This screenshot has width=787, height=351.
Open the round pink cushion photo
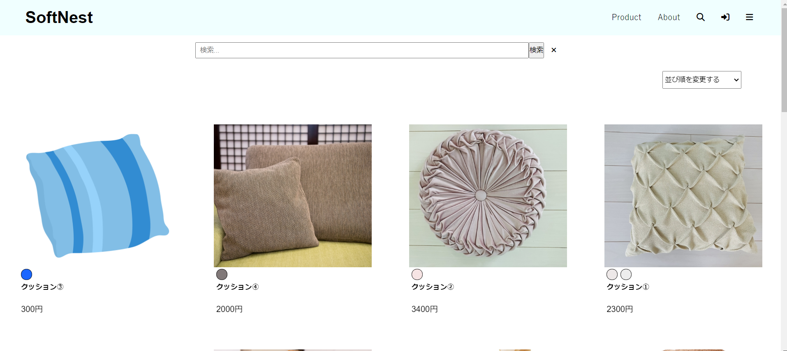[x=488, y=196]
